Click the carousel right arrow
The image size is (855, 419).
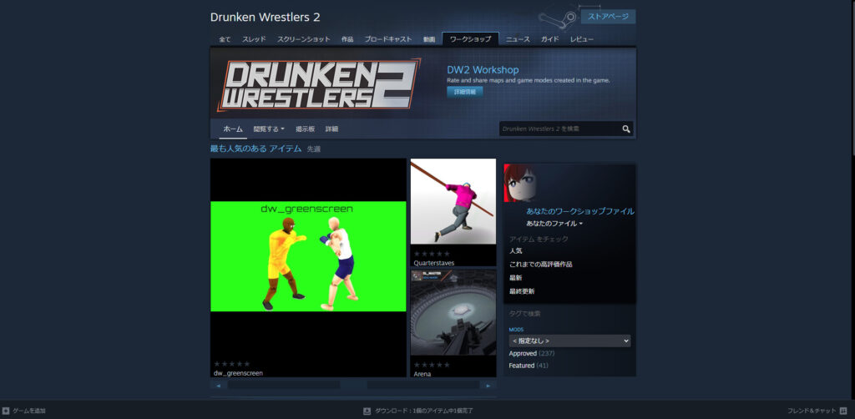[488, 386]
